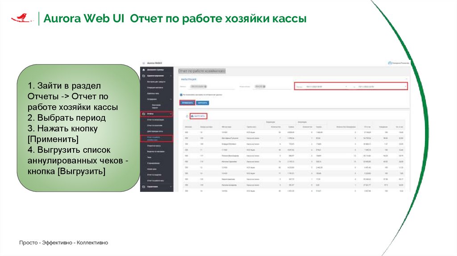Click the Администрирование folder icon
Viewport: 457px width, 256px height.
[143, 76]
